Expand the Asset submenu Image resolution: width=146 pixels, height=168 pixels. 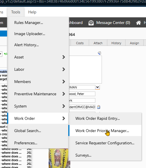tap(38, 57)
